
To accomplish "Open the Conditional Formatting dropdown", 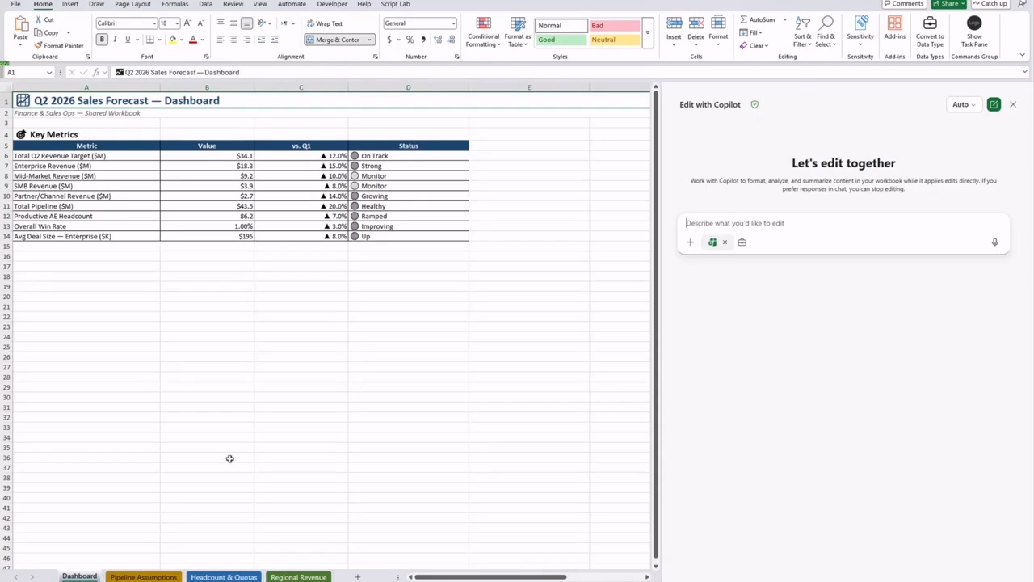I will click(x=483, y=32).
